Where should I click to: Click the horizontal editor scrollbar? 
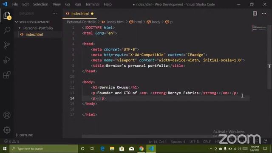point(147,136)
